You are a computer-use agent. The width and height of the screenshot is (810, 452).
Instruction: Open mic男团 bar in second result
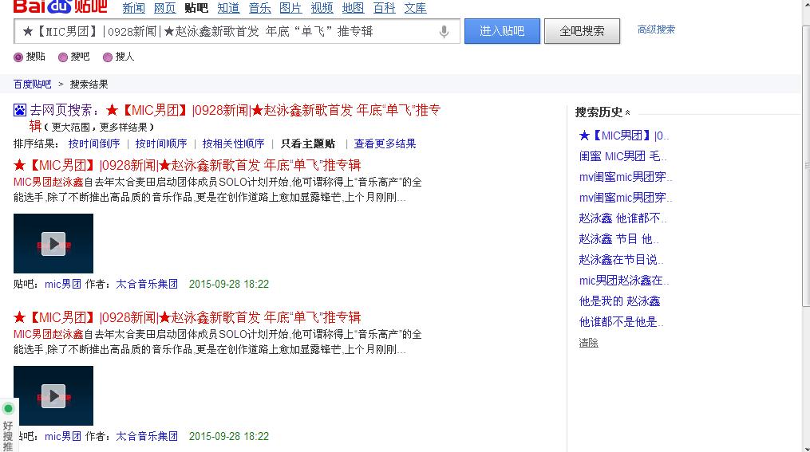(x=63, y=436)
